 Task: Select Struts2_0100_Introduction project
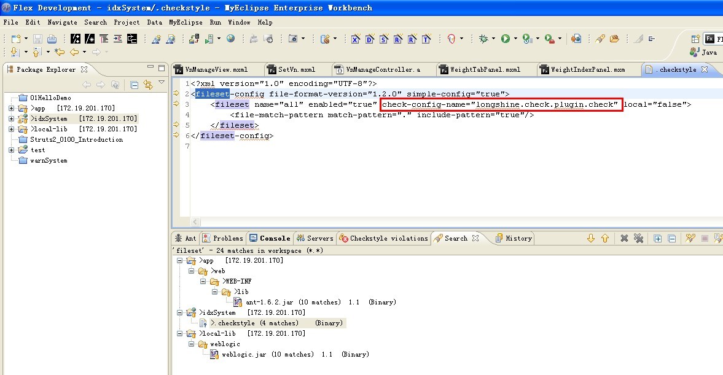(77, 139)
